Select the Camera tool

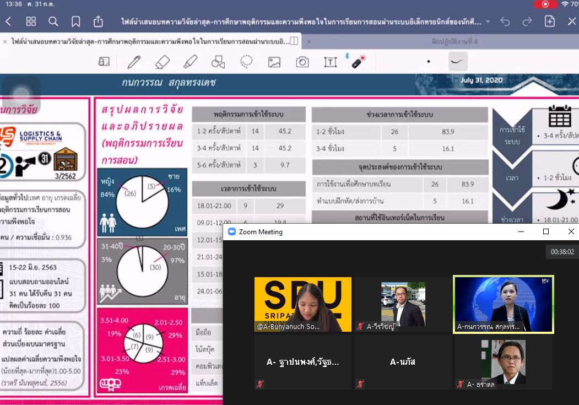[x=302, y=62]
